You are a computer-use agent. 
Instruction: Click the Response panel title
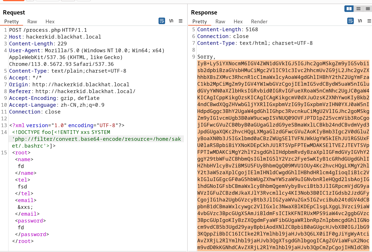(204, 12)
